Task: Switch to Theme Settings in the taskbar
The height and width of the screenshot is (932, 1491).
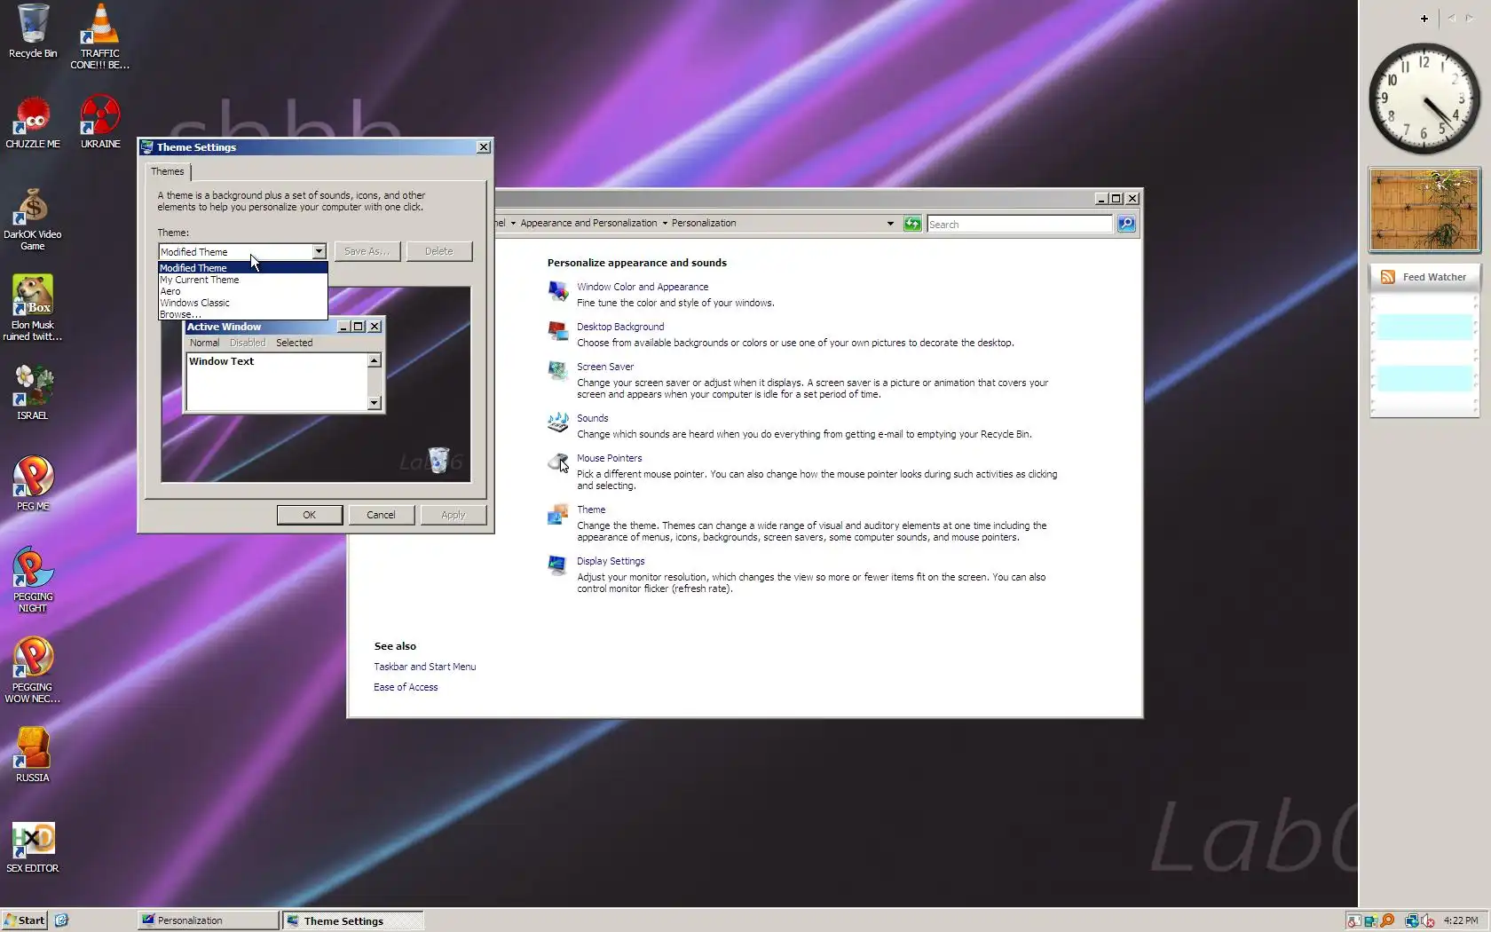Action: pyautogui.click(x=353, y=920)
